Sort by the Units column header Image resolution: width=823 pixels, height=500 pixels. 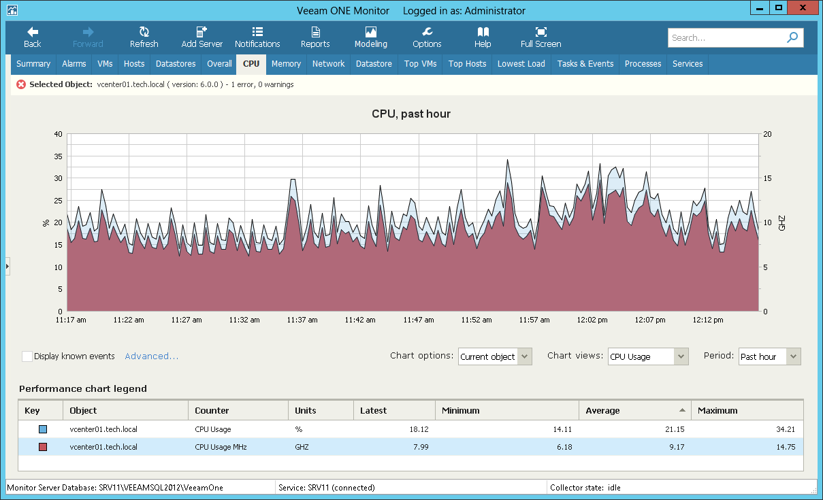(x=321, y=411)
